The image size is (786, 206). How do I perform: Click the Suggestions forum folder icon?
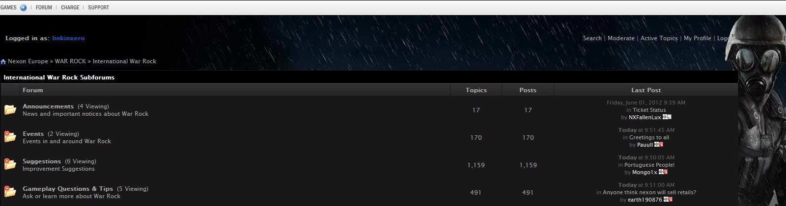point(10,164)
